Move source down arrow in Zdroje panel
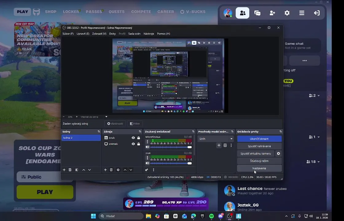344x221 pixels. tap(131, 170)
